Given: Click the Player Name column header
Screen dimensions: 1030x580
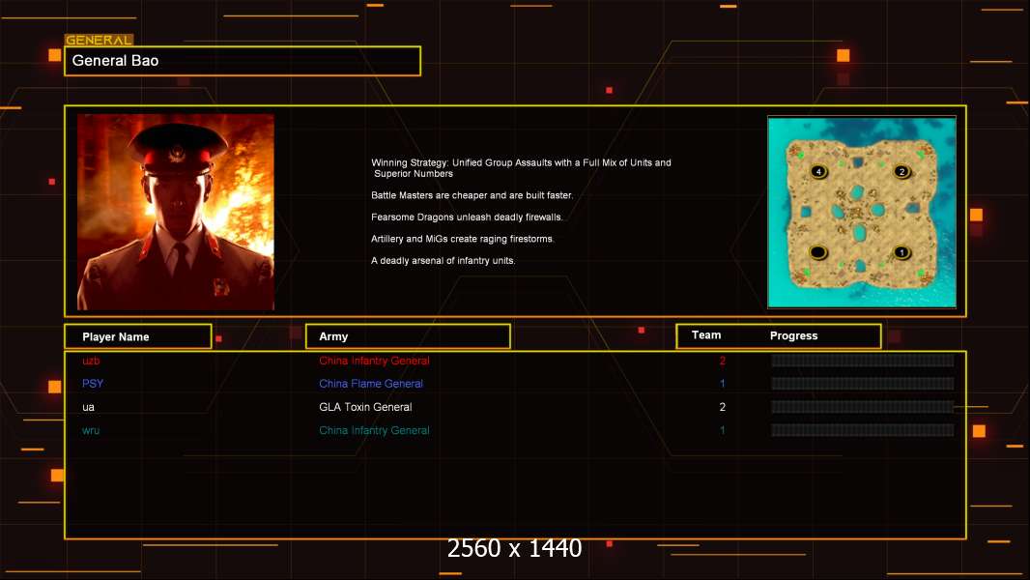Looking at the screenshot, I should pyautogui.click(x=138, y=336).
